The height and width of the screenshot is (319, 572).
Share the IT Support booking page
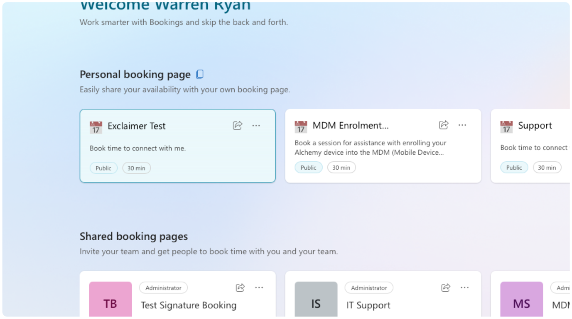tap(446, 287)
